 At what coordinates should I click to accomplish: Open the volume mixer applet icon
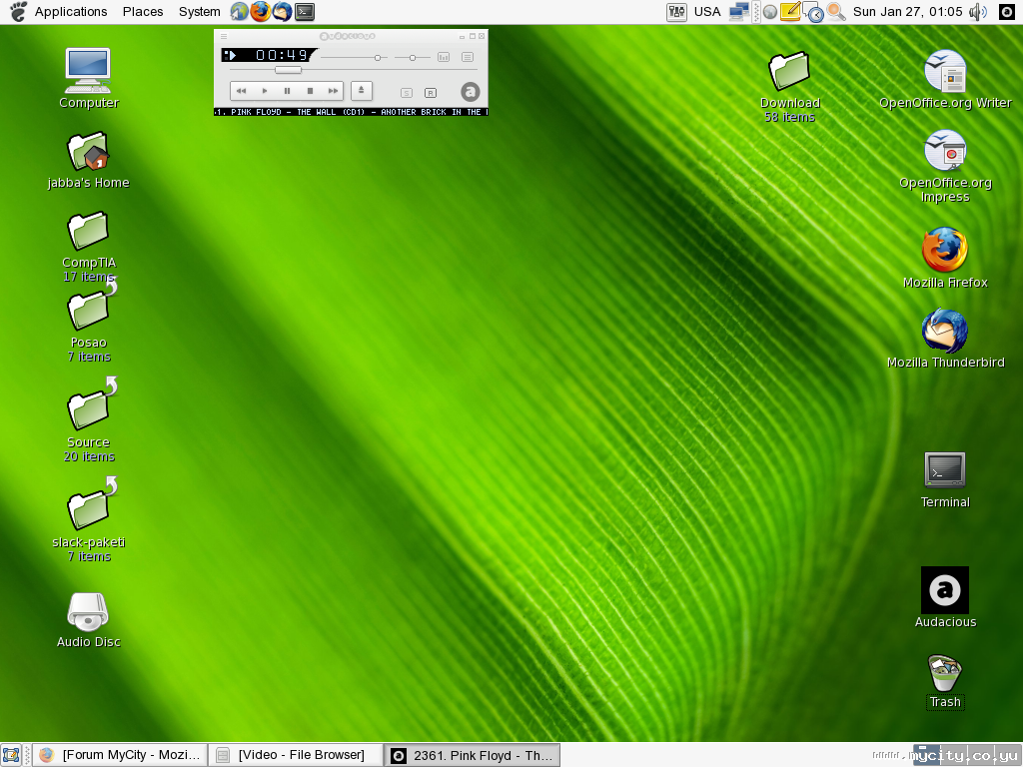click(676, 12)
